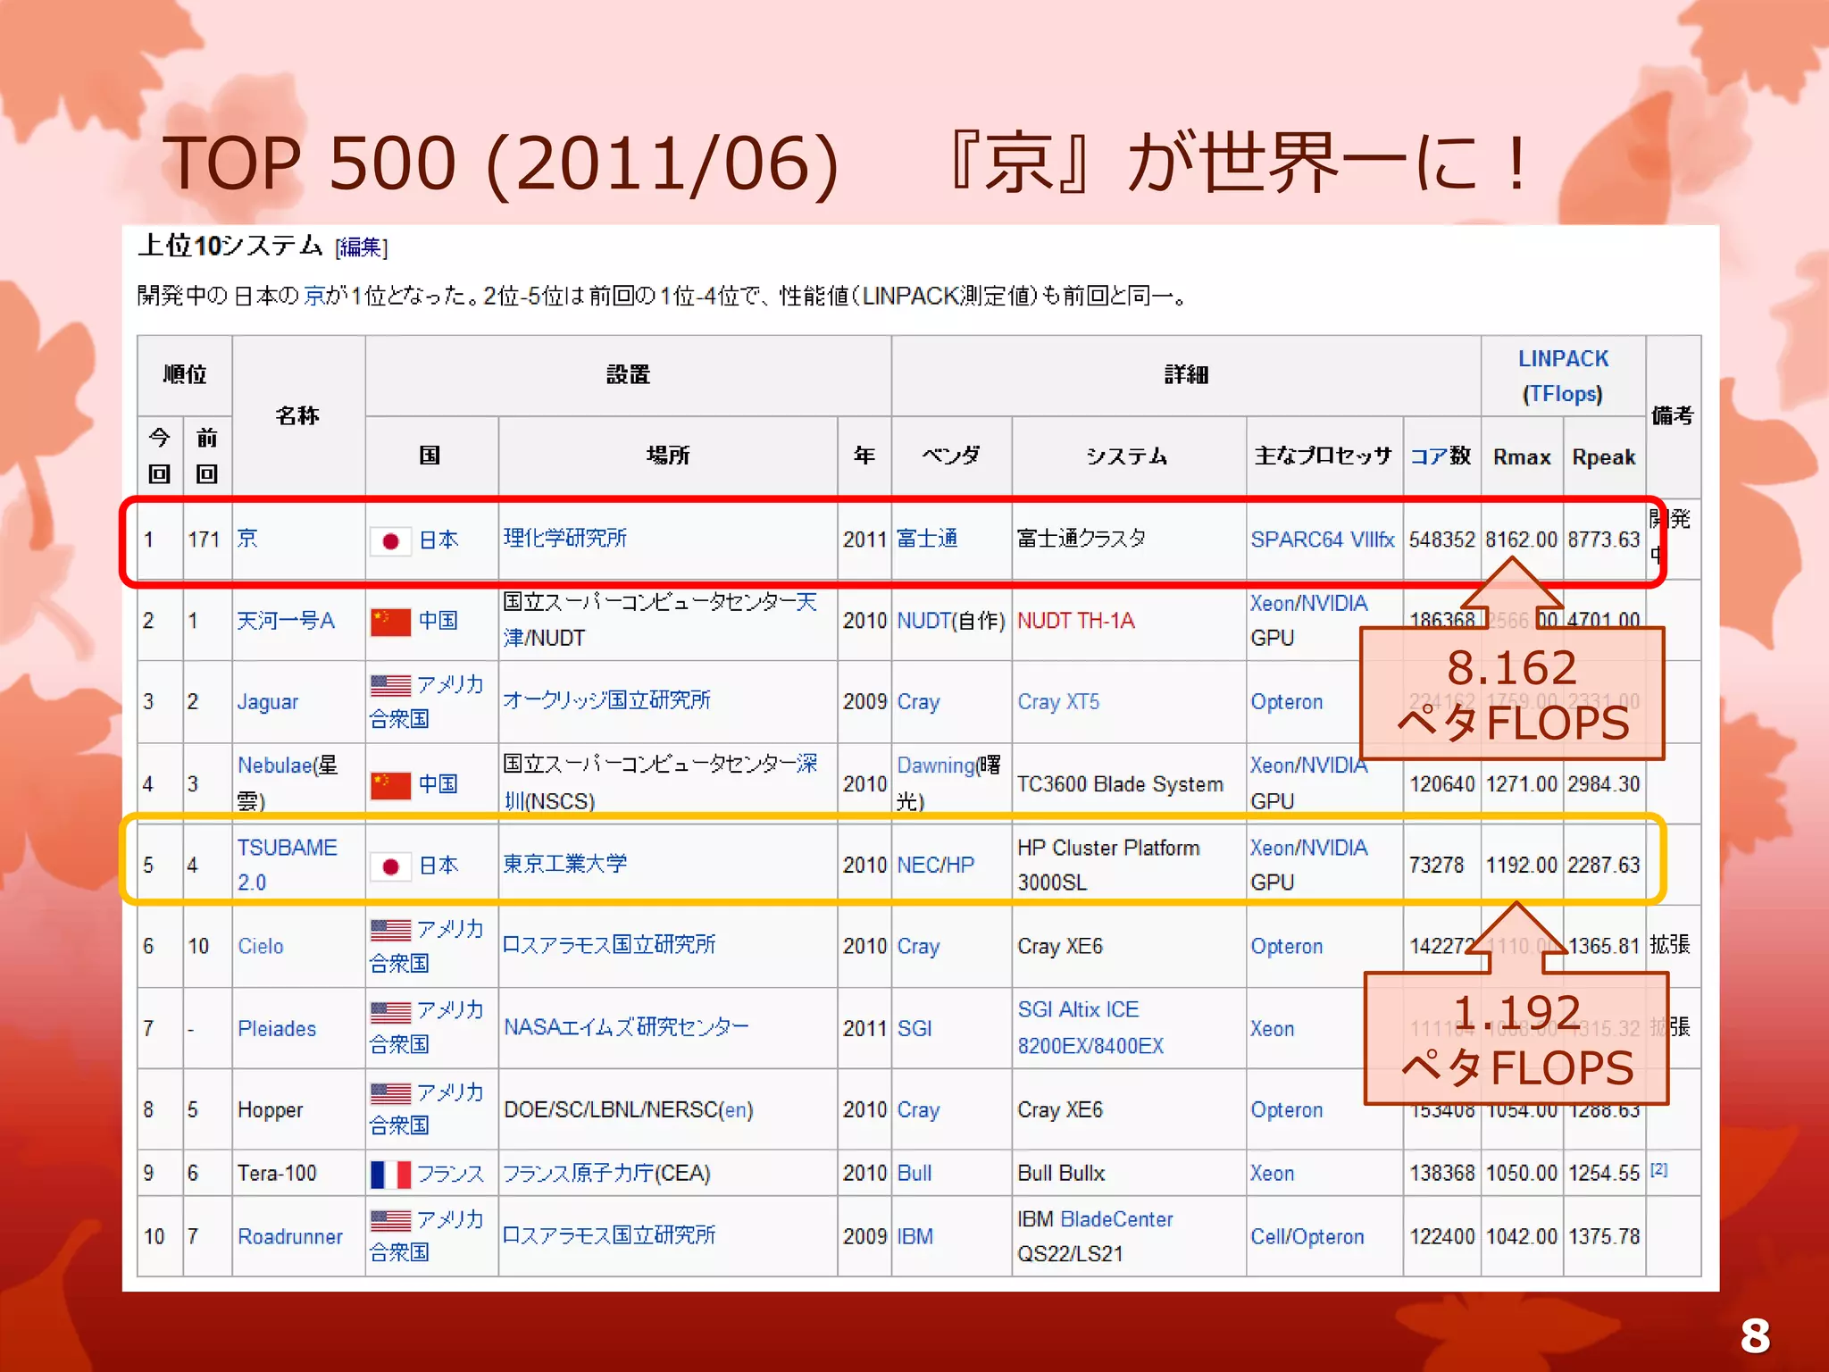Image resolution: width=1829 pixels, height=1372 pixels.
Task: Click the China flag in Nebulae row
Action: point(390,785)
